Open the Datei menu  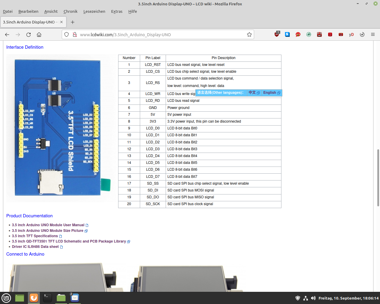8,11
